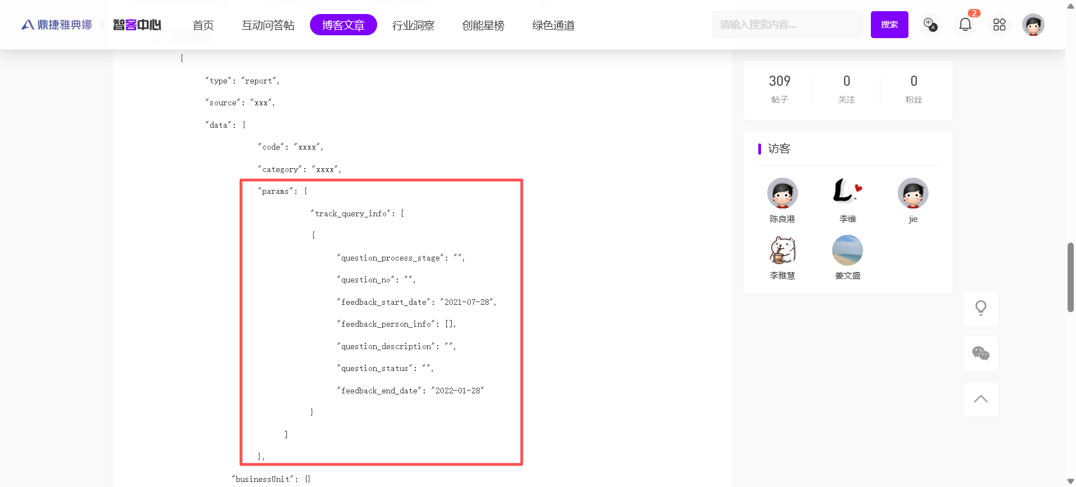Click the lightbulb suggestion icon

(981, 308)
